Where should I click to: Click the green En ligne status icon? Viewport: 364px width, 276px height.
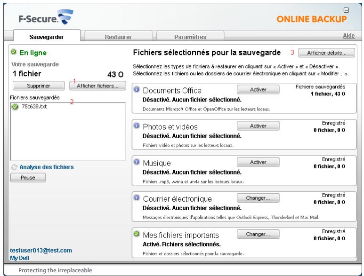pos(14,52)
